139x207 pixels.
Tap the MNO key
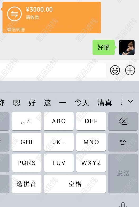pyautogui.click(x=91, y=142)
